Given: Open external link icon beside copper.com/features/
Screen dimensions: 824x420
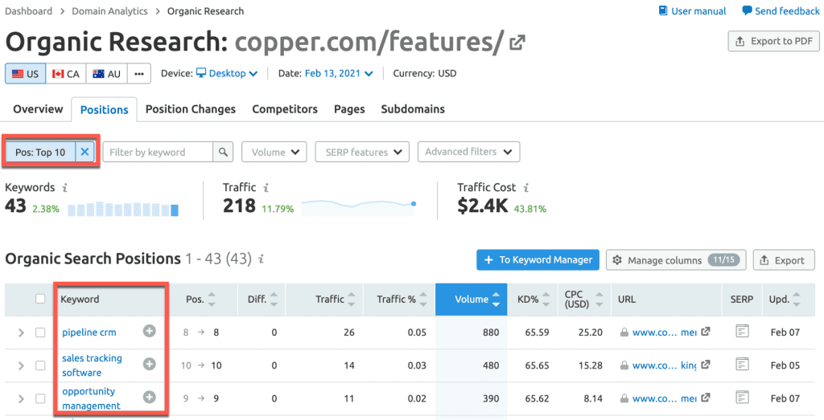Looking at the screenshot, I should (517, 42).
